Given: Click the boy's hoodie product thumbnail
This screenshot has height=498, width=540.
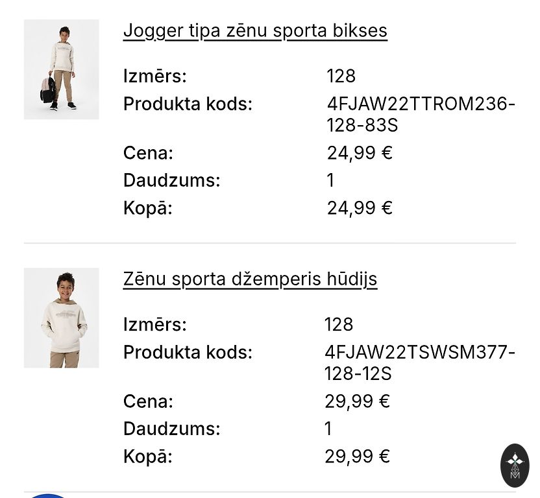Looking at the screenshot, I should tap(62, 318).
